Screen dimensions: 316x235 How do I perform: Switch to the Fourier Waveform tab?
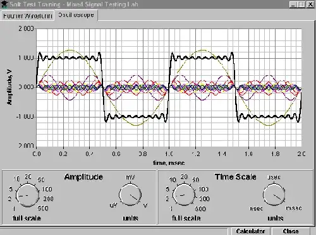click(x=28, y=16)
